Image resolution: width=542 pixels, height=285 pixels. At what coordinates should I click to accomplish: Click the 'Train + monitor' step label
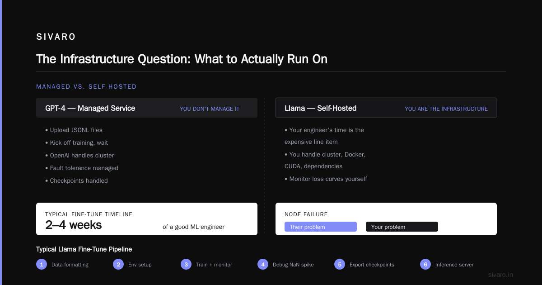(214, 265)
